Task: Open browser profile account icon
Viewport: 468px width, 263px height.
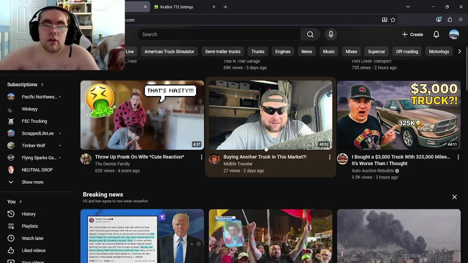Action: [x=439, y=20]
